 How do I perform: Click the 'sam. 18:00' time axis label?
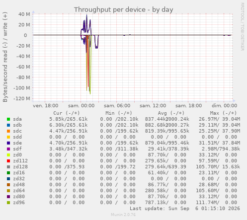coord(189,106)
